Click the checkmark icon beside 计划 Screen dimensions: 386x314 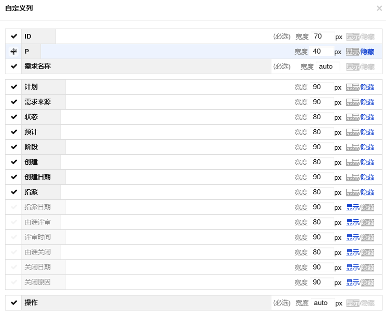14,87
